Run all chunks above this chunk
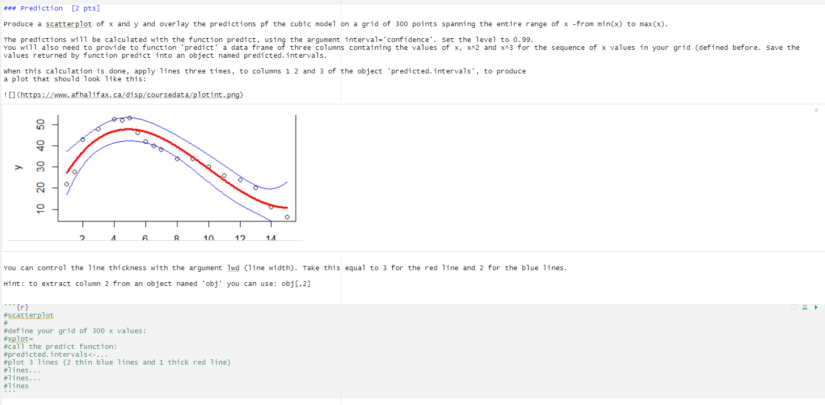 tap(804, 307)
